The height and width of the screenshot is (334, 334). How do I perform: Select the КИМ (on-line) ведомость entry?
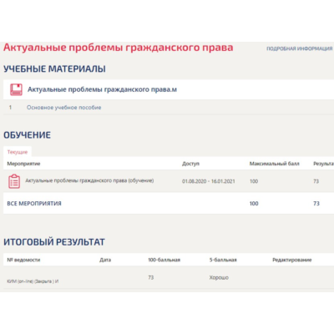click(x=33, y=281)
